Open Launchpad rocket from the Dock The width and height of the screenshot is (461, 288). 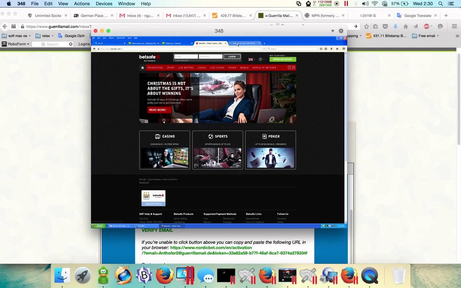point(82,275)
